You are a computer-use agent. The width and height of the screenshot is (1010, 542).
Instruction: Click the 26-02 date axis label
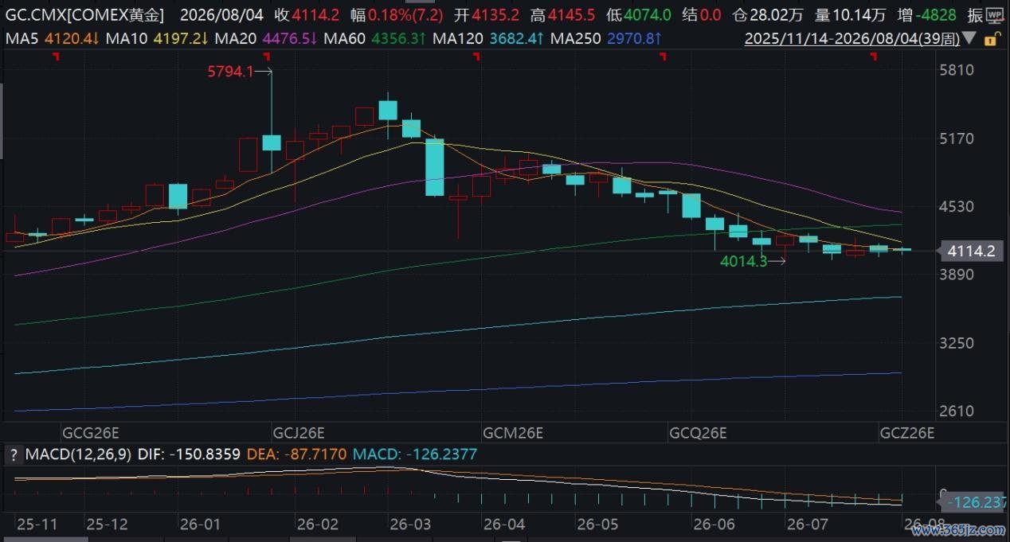click(317, 524)
